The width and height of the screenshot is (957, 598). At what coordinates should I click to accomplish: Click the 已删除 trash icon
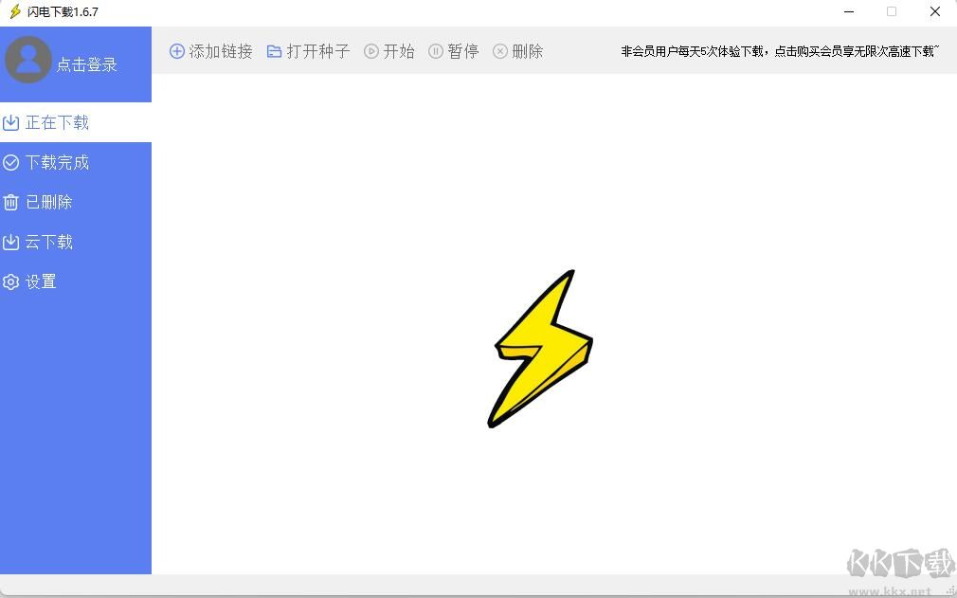[x=11, y=202]
